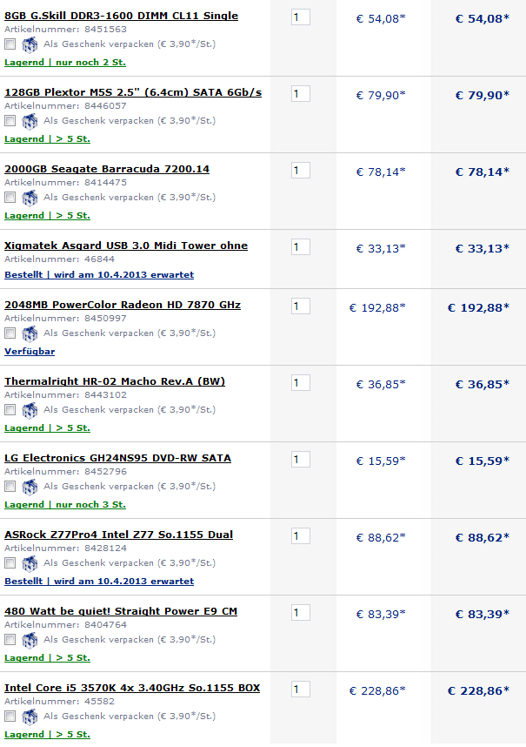Click unit price '€ 15,59*'
The height and width of the screenshot is (747, 526).
coord(381,461)
